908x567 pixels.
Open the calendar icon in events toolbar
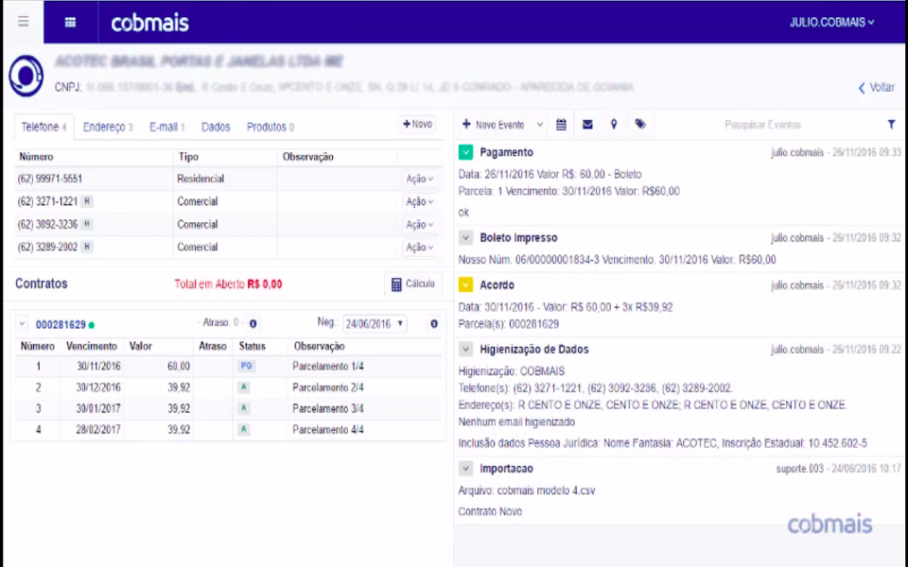[x=561, y=125]
